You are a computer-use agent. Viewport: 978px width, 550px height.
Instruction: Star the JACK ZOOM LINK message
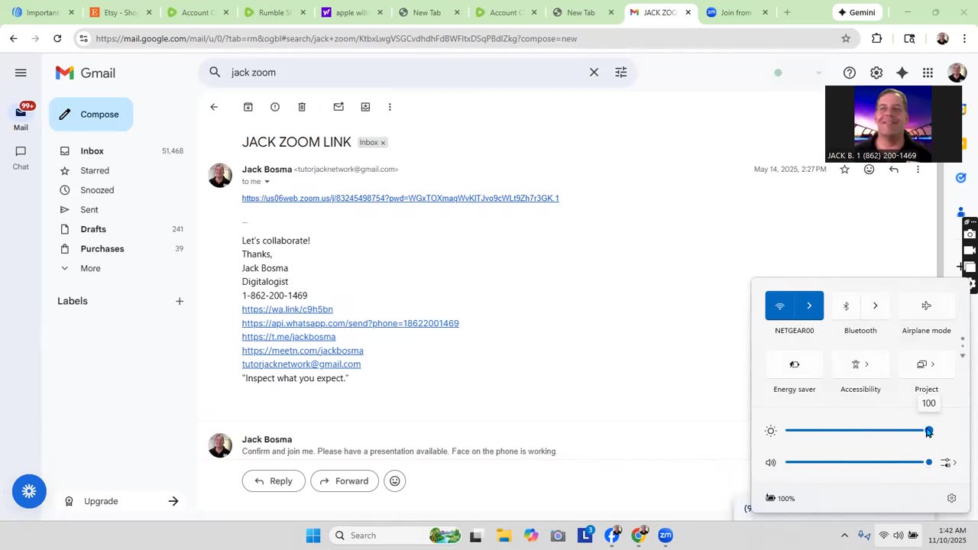(x=844, y=170)
